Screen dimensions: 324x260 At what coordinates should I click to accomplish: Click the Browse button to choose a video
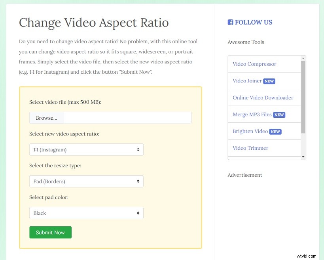[x=46, y=118]
